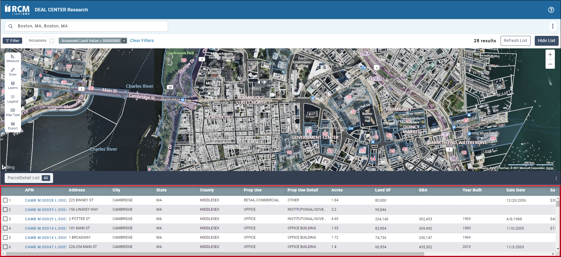Activate the Draw tool
The height and width of the screenshot is (257, 561).
[x=13, y=72]
